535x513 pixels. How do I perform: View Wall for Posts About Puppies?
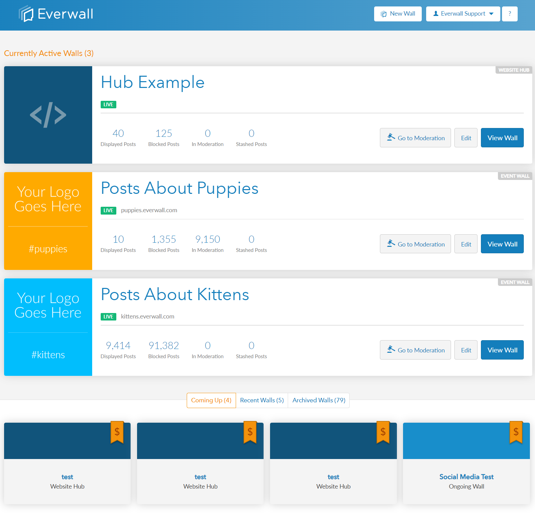pyautogui.click(x=502, y=244)
